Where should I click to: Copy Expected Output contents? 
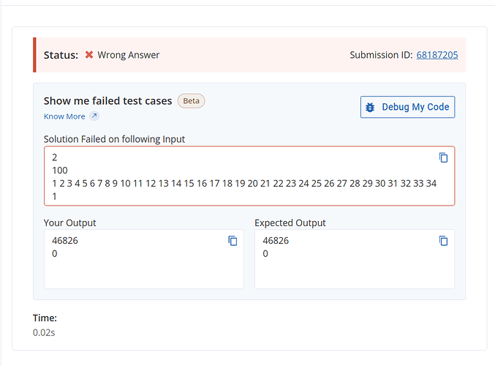(x=443, y=241)
